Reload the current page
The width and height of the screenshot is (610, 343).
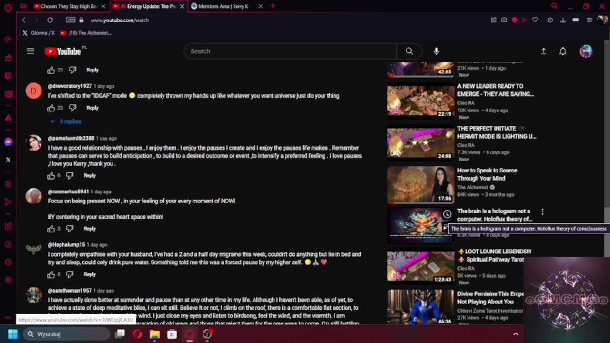click(x=50, y=20)
